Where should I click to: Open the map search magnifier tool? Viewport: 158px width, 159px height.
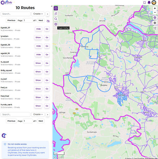coord(56,19)
